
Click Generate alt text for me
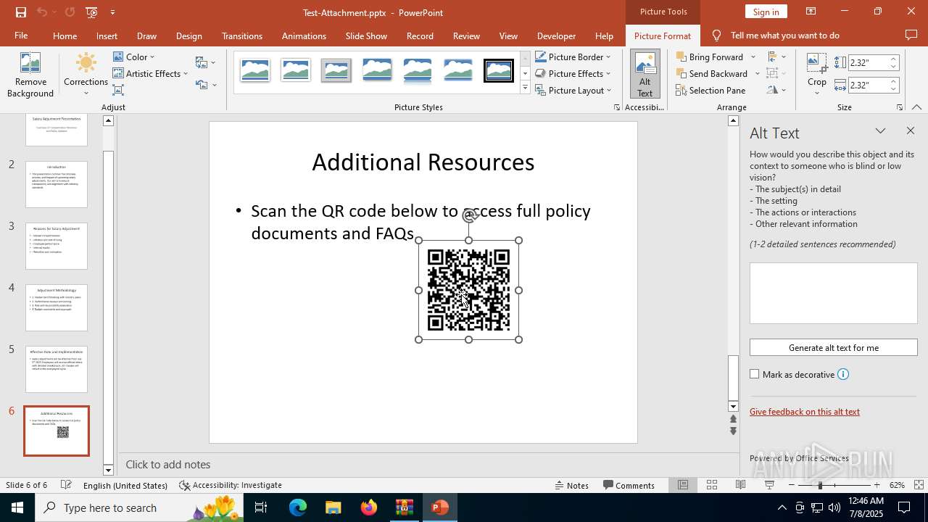[x=833, y=348]
